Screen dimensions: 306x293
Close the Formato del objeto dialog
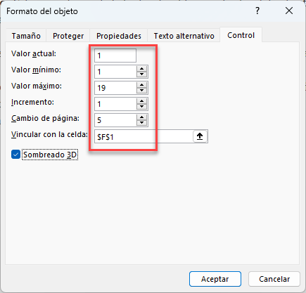[x=289, y=11]
